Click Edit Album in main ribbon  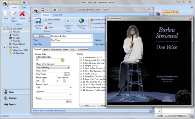[14, 16]
